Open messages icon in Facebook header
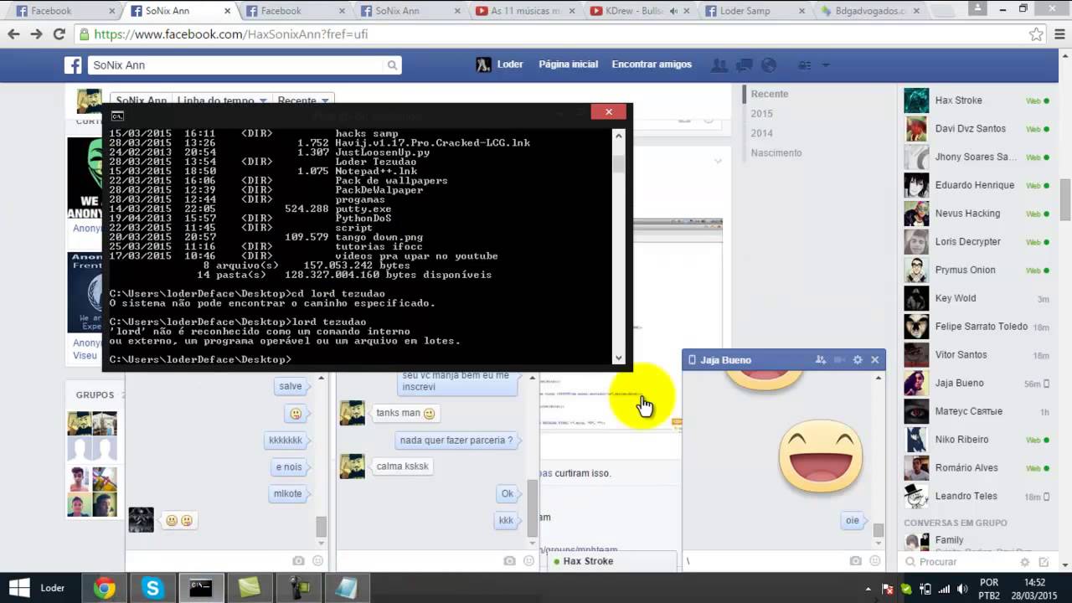The image size is (1072, 603). (x=745, y=65)
